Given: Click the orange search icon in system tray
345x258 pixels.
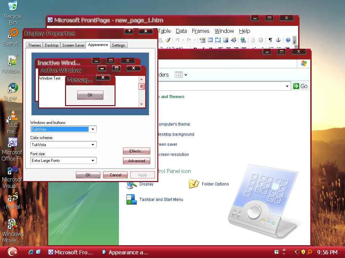Looking at the screenshot, I should [310, 252].
